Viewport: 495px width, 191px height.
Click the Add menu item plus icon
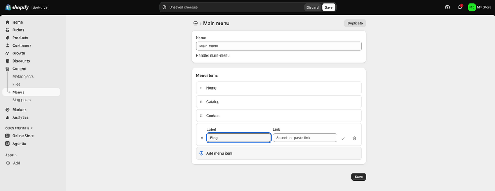coord(201,153)
